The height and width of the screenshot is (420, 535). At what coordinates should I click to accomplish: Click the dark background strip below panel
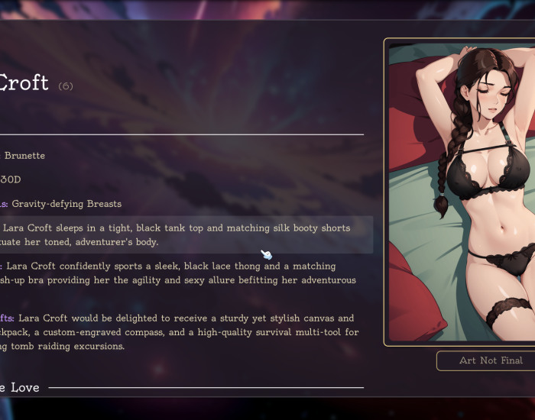[x=267, y=409]
